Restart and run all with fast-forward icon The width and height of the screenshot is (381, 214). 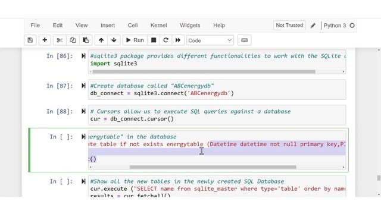(x=178, y=40)
